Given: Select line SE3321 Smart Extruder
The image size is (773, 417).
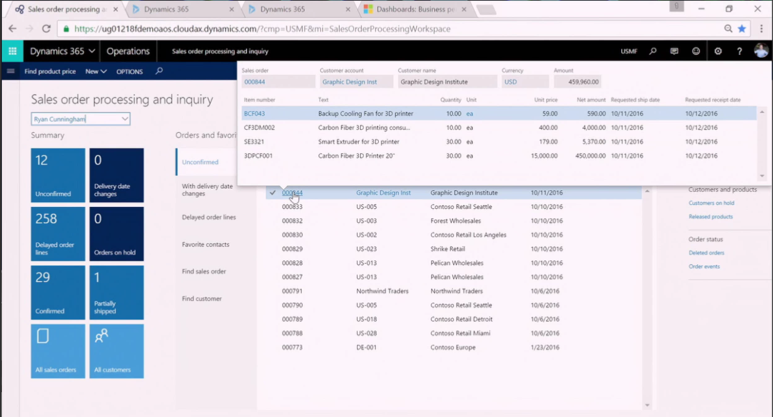Looking at the screenshot, I should (x=499, y=142).
